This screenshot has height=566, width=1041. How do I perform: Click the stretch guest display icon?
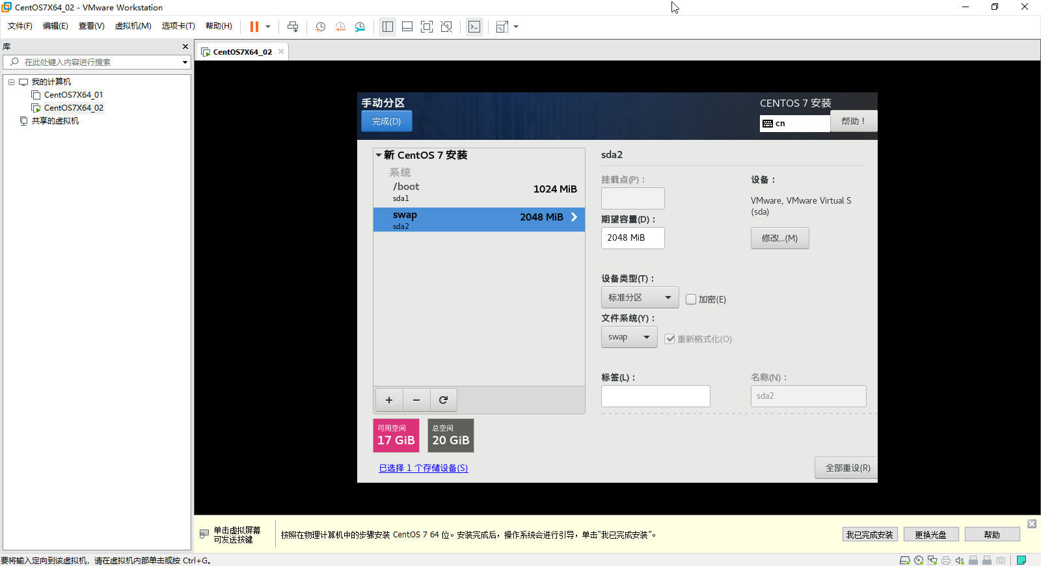502,27
